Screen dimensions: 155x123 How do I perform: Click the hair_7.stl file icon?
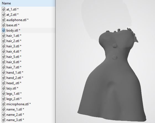[x=4, y=67]
